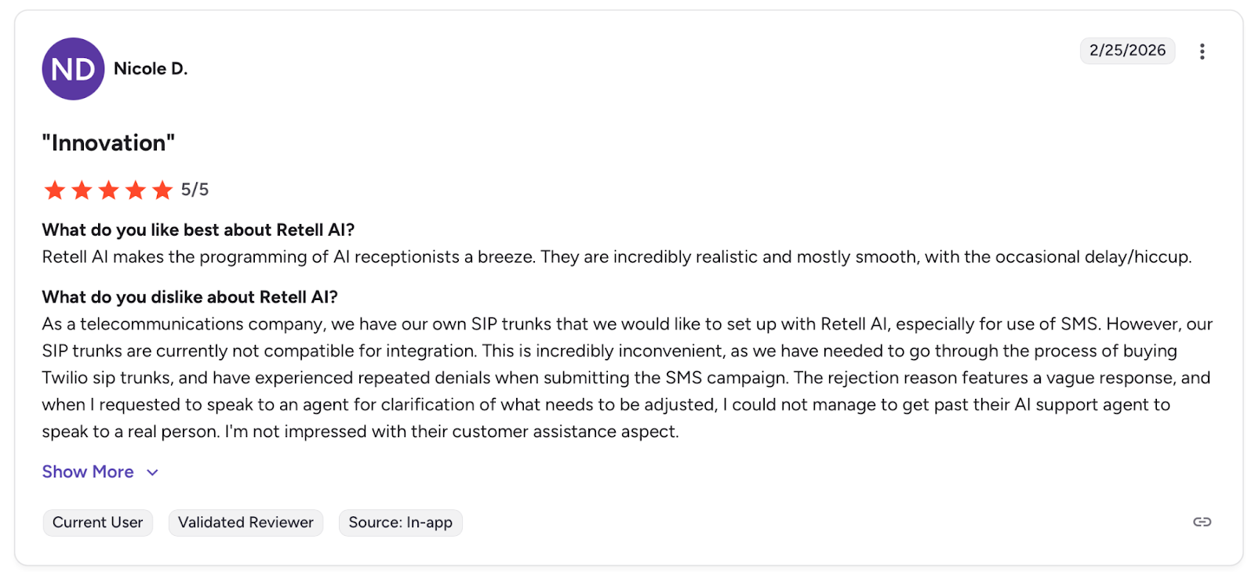Click the first rating star
The height and width of the screenshot is (572, 1255).
coord(55,190)
